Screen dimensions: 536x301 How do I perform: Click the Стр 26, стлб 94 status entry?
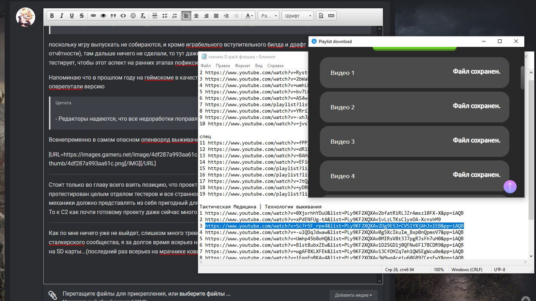pyautogui.click(x=399, y=270)
